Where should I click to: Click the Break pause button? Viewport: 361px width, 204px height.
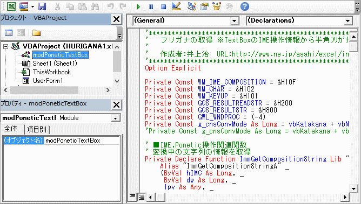tap(151, 6)
